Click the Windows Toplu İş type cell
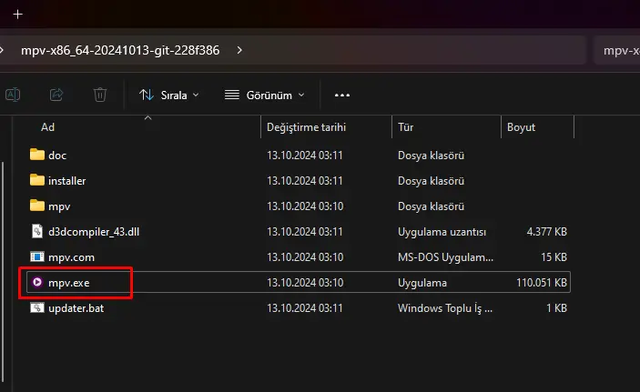The image size is (640, 392). pos(445,308)
